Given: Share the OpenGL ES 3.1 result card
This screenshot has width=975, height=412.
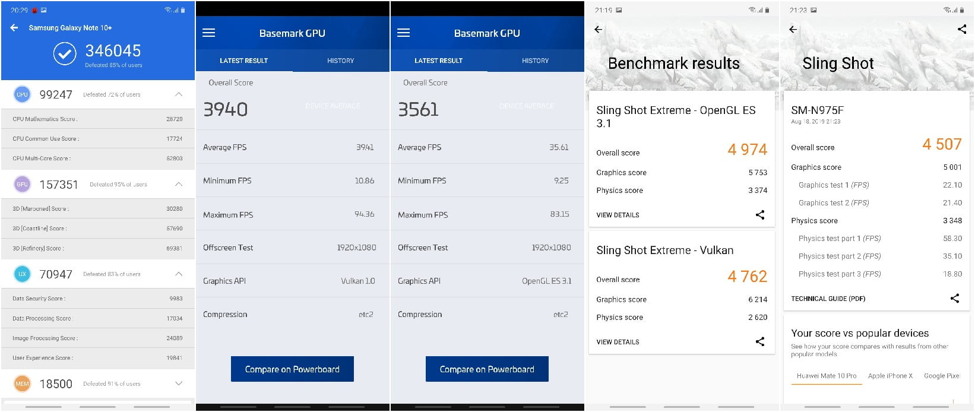Looking at the screenshot, I should click(760, 215).
